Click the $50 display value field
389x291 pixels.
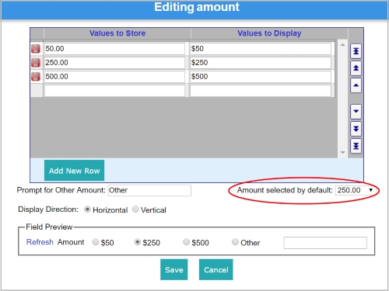(x=261, y=49)
